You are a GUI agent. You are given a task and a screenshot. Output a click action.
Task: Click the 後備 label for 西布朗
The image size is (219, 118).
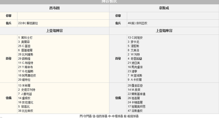click(9, 98)
